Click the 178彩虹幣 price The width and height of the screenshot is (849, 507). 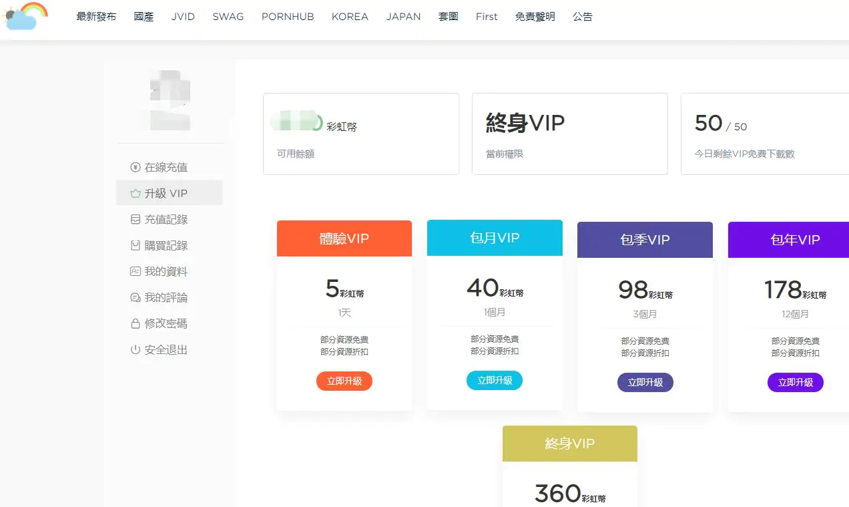coord(796,291)
